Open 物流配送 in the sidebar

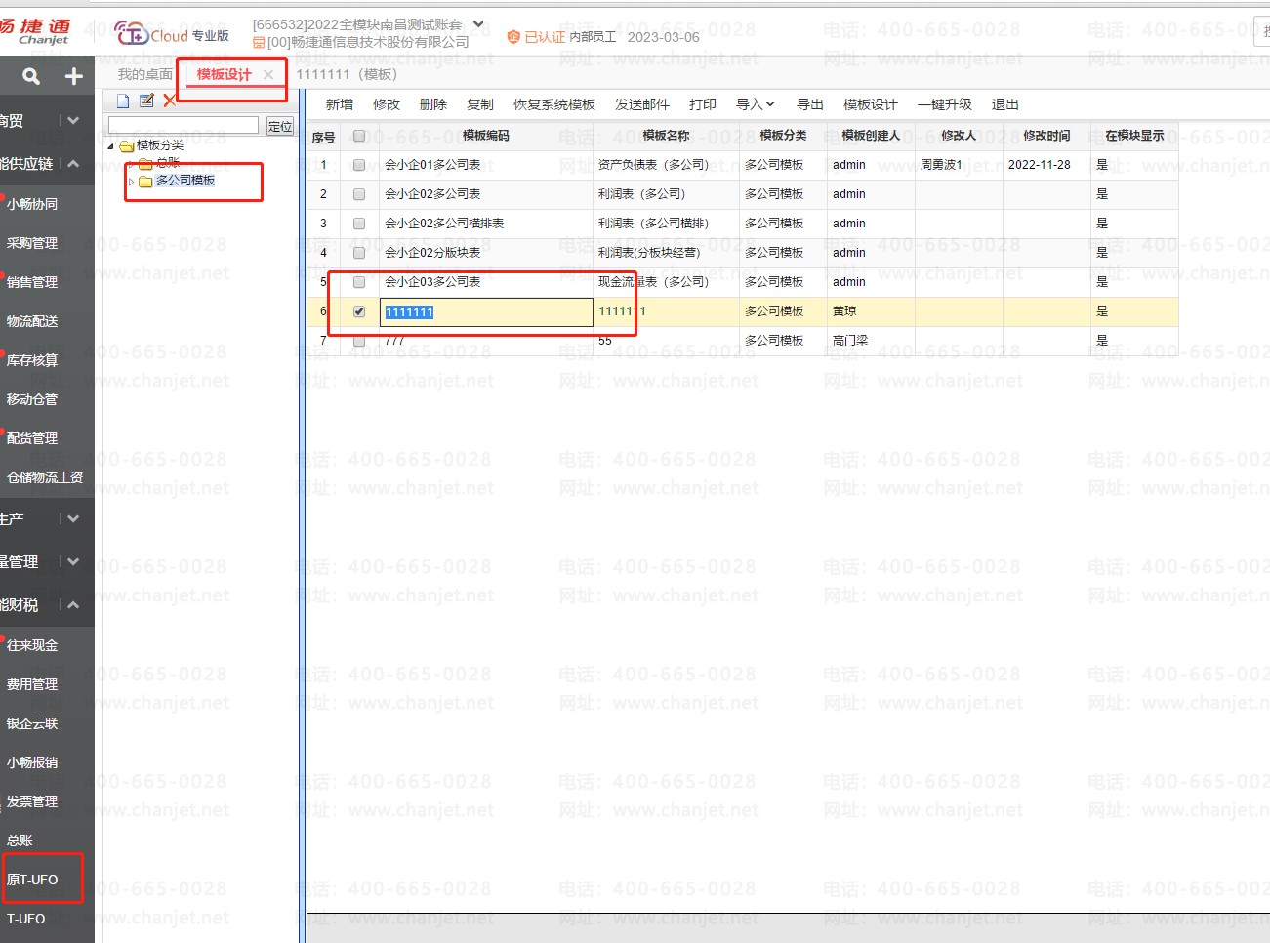point(32,321)
